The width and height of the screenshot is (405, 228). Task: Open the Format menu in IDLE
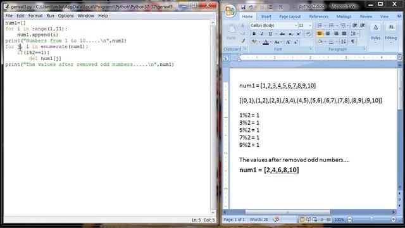click(x=35, y=16)
